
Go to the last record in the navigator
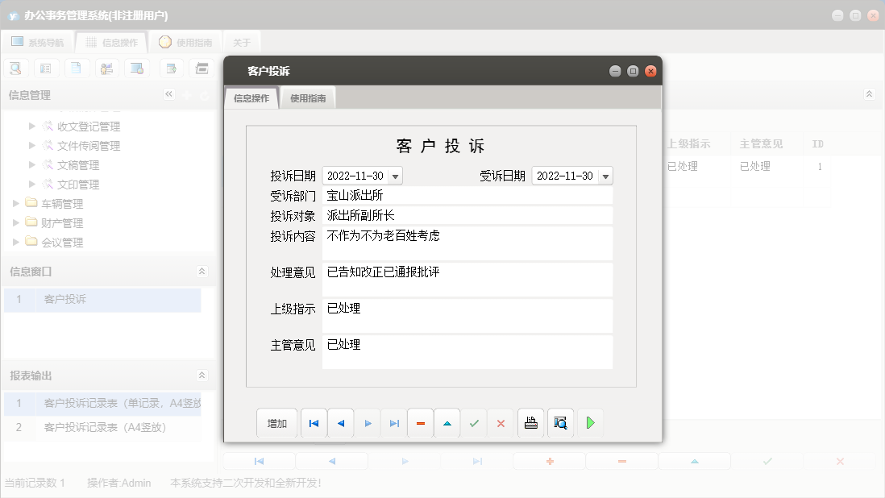coord(393,422)
